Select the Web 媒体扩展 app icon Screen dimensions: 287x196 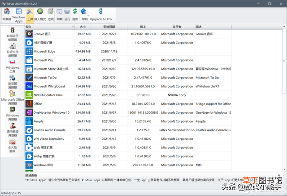point(29,147)
